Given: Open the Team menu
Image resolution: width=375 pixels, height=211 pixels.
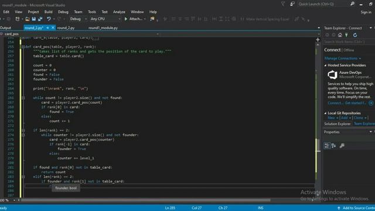Looking at the screenshot, I should coord(78,12).
